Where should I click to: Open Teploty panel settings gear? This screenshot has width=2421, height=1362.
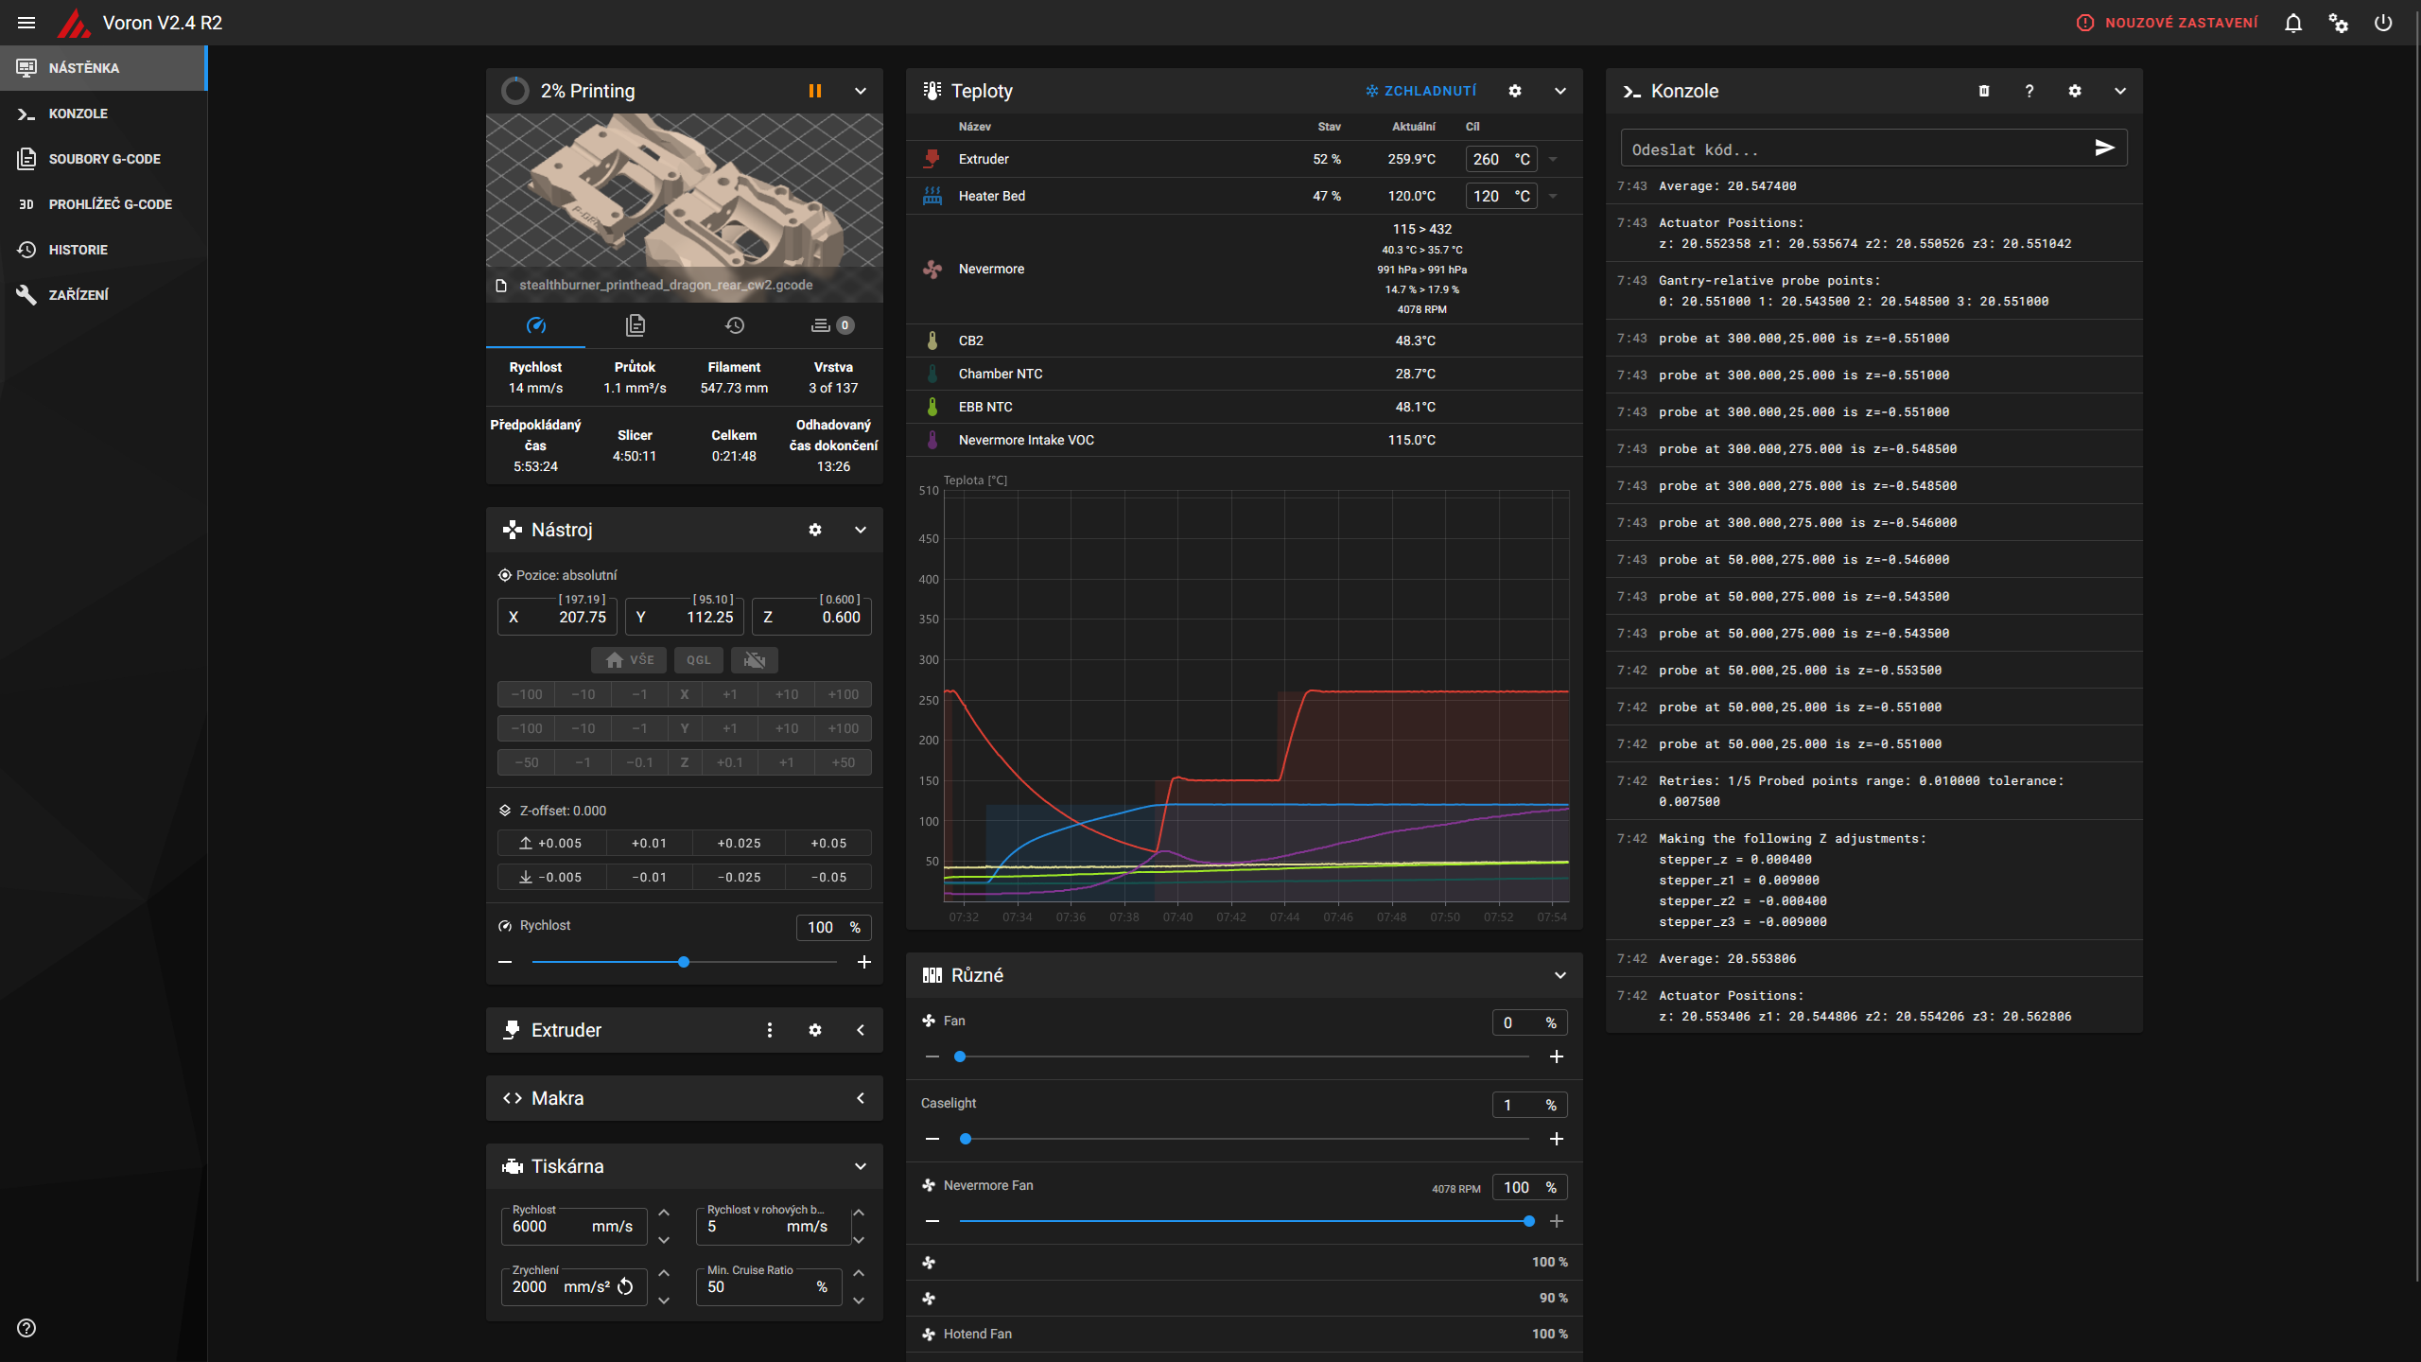click(x=1515, y=91)
